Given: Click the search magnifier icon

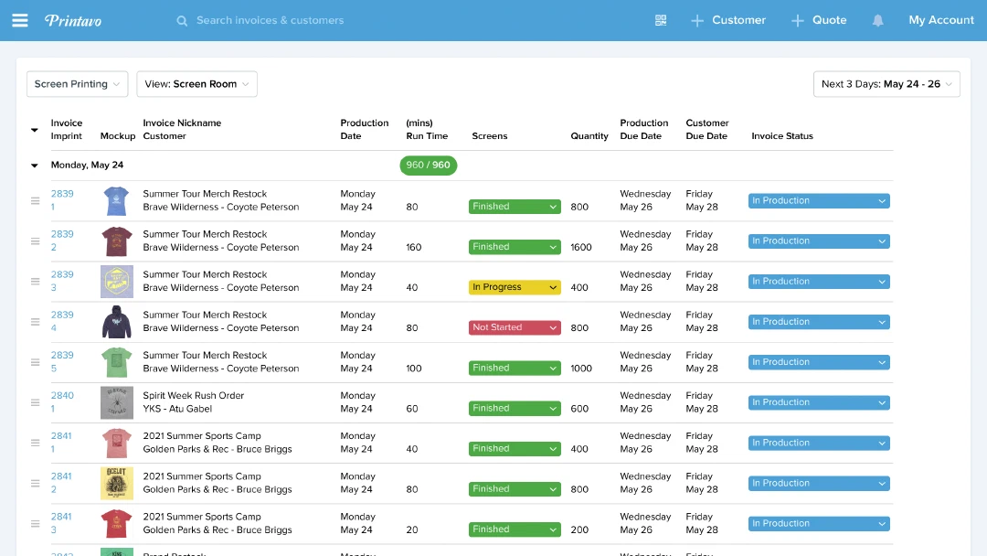Looking at the screenshot, I should coord(182,21).
